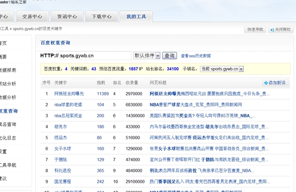The height and width of the screenshot is (192, 296).
Task: Click the 百度权重 value 4
Action: 66,69
